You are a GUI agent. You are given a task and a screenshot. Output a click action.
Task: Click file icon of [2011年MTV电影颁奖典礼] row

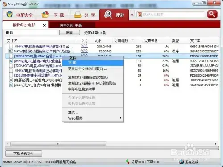click(x=11, y=75)
